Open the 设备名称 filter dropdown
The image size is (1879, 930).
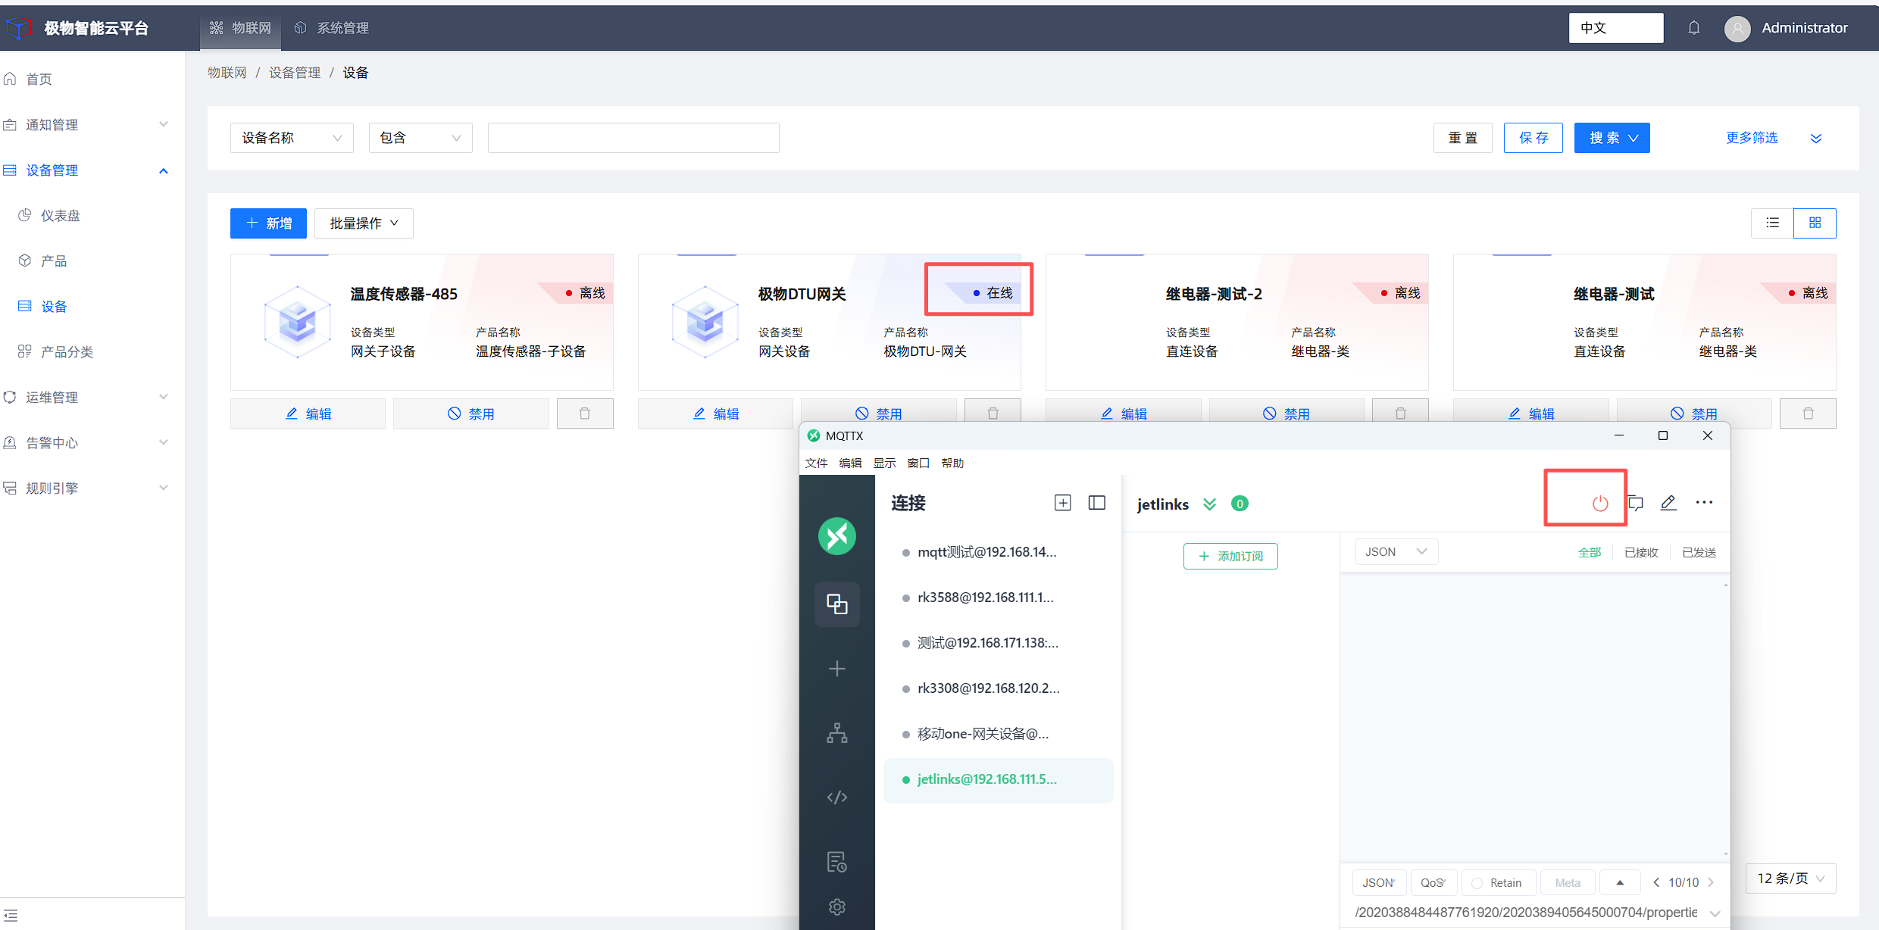pyautogui.click(x=292, y=138)
